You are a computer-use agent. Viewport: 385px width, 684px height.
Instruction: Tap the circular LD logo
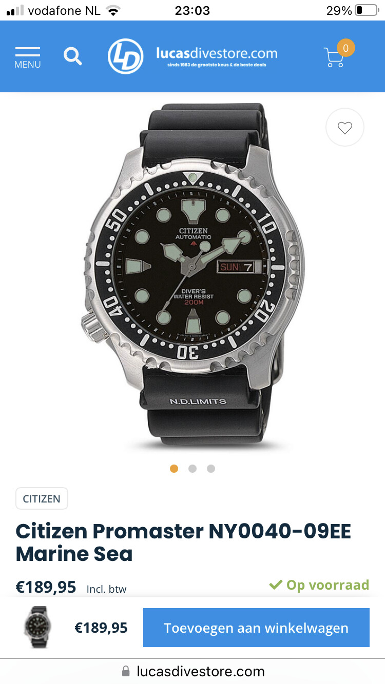(125, 56)
